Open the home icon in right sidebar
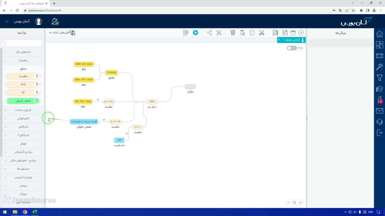The width and height of the screenshot is (385, 216). (380, 34)
